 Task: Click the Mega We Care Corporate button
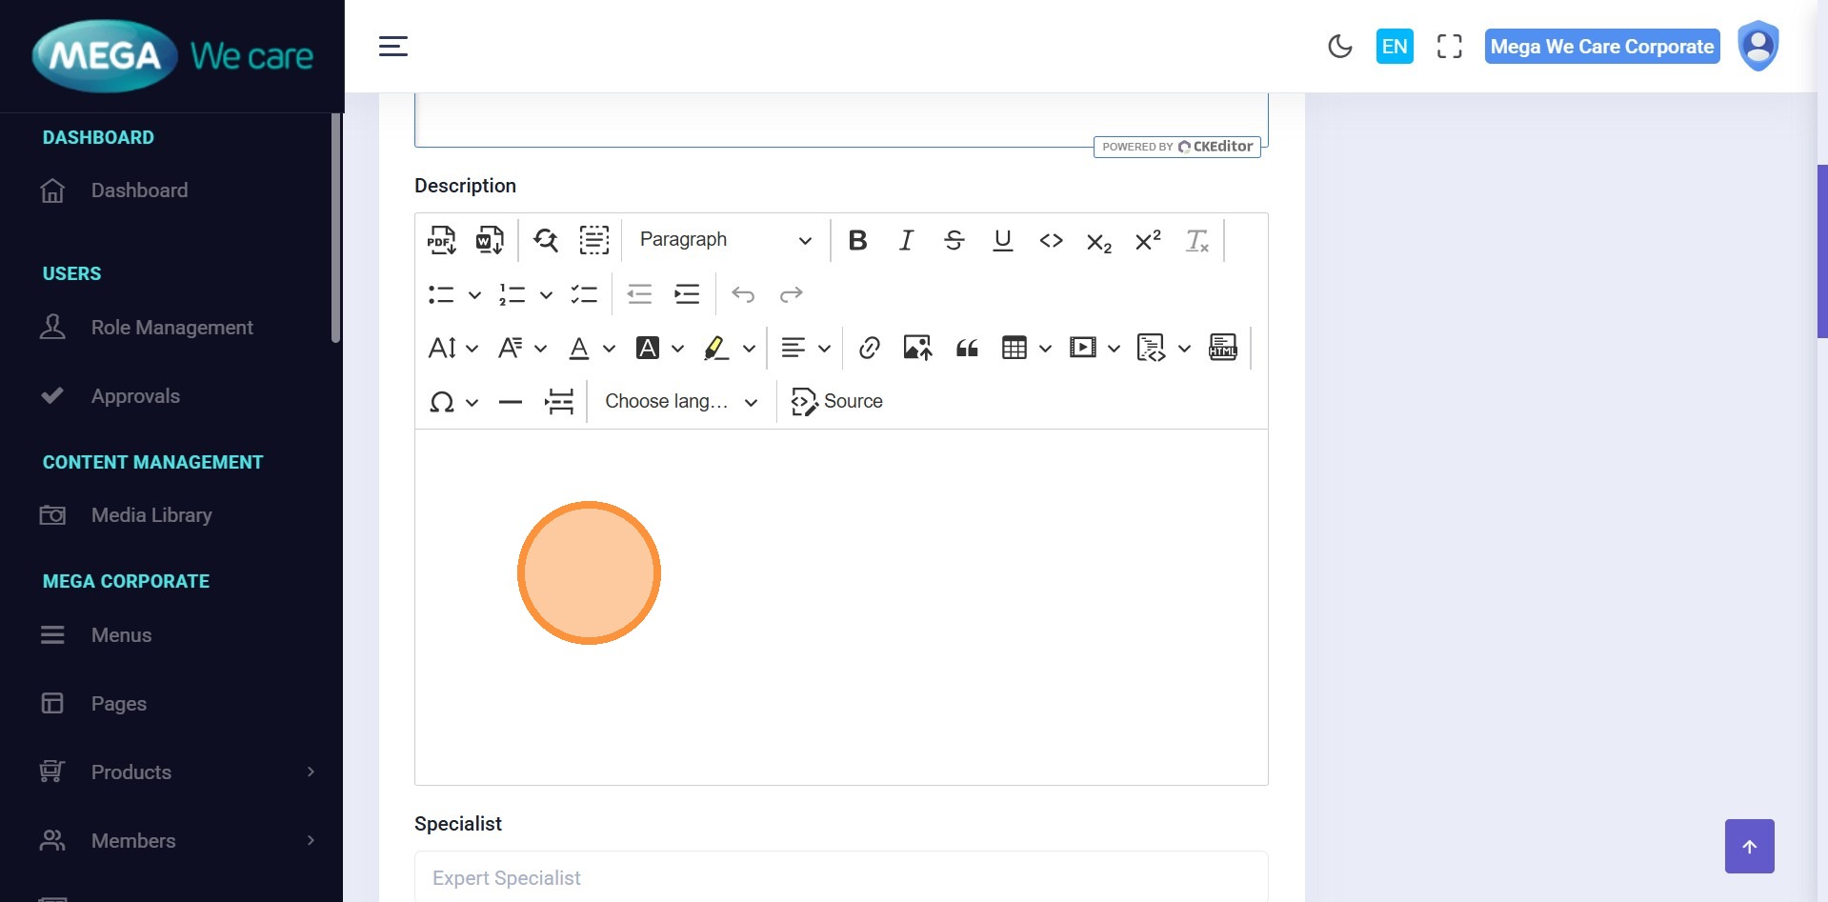[1601, 47]
